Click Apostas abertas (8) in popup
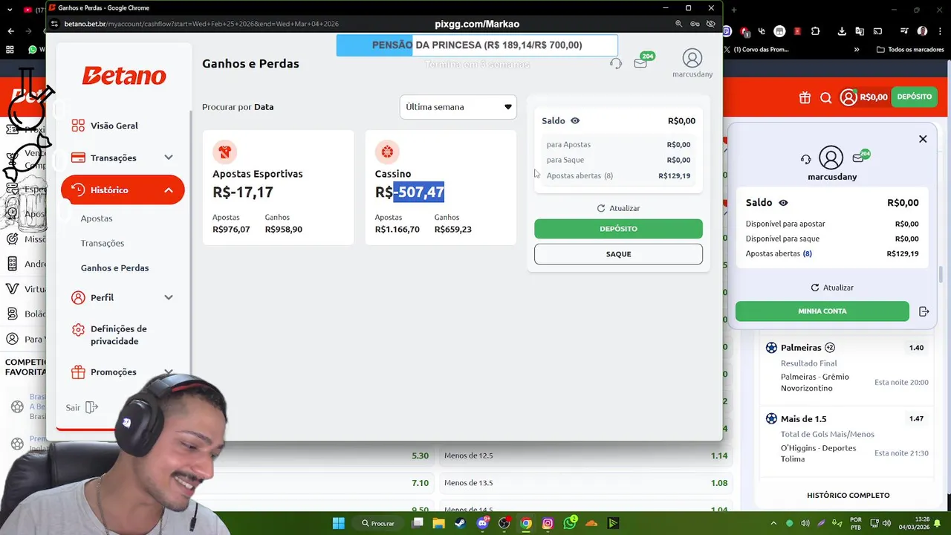The width and height of the screenshot is (951, 535). [x=580, y=176]
